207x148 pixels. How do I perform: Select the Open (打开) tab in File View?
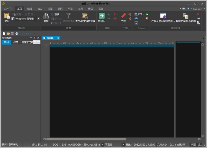click(16, 42)
